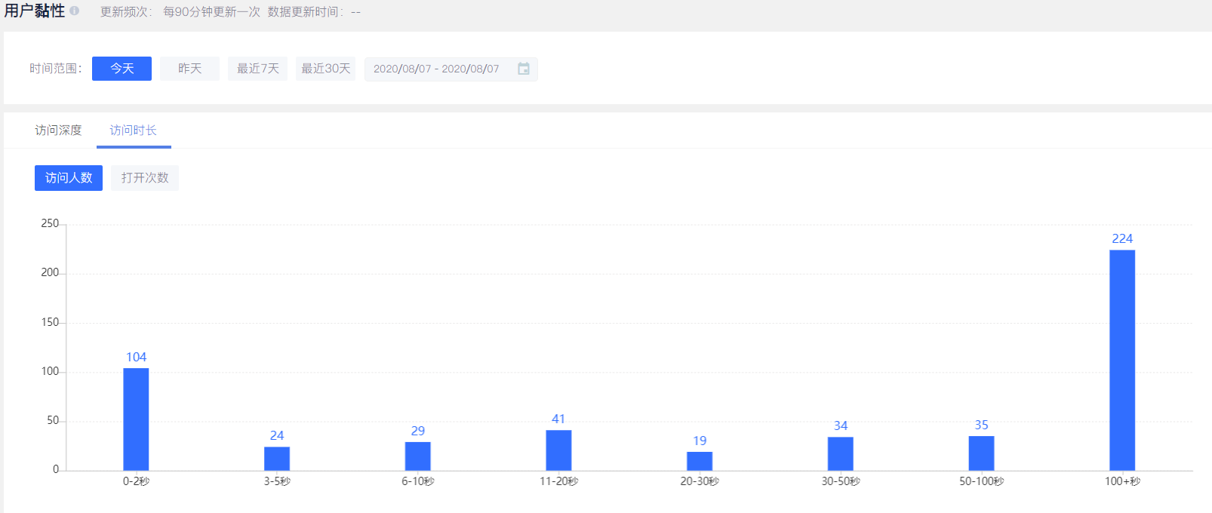
Task: Choose the 最近7天 time range
Action: click(257, 69)
